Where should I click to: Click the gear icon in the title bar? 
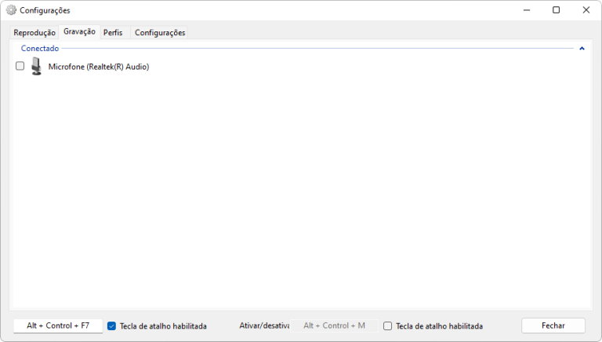tap(11, 10)
